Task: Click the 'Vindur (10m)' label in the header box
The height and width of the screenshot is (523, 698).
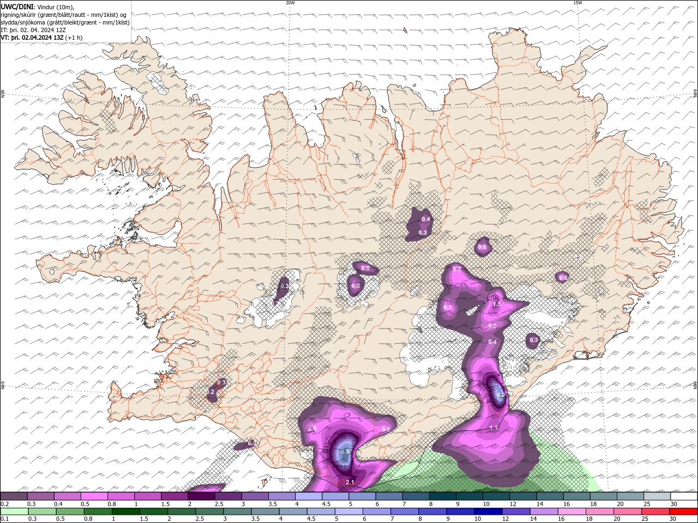Action: pos(55,7)
